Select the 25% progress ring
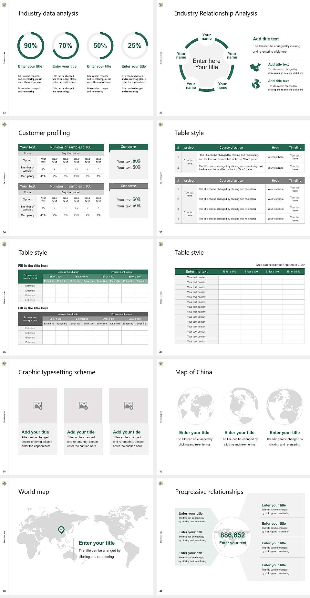 pos(134,46)
